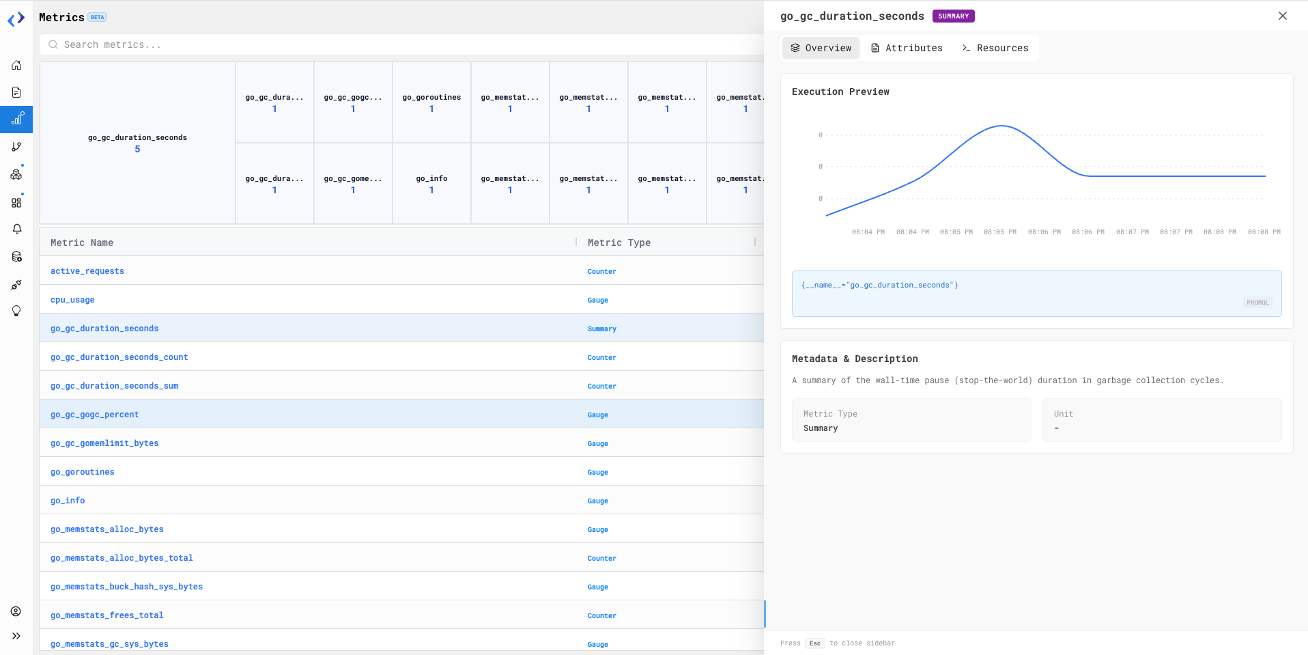The image size is (1308, 655).
Task: Open the Home sidebar icon
Action: coord(16,66)
